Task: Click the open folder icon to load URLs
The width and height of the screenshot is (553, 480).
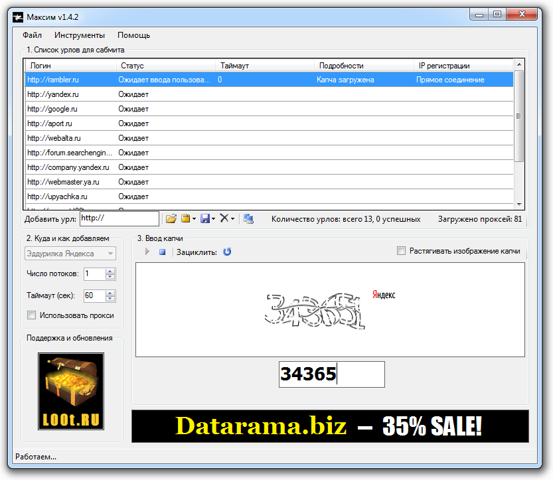Action: (171, 218)
